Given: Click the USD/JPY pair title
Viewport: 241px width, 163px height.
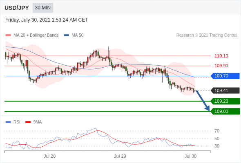Looking at the screenshot, I should (17, 8).
